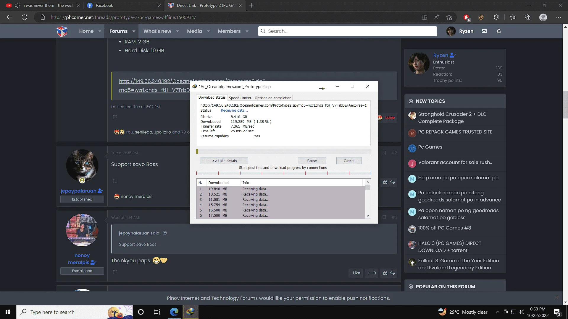The height and width of the screenshot is (319, 568).
Task: Switch to Speed Limiter tab
Action: point(240,98)
